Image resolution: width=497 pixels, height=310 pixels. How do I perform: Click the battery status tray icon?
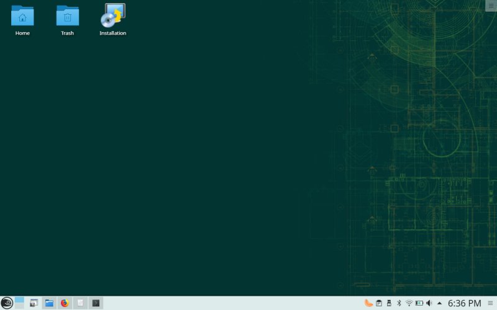[x=419, y=303]
